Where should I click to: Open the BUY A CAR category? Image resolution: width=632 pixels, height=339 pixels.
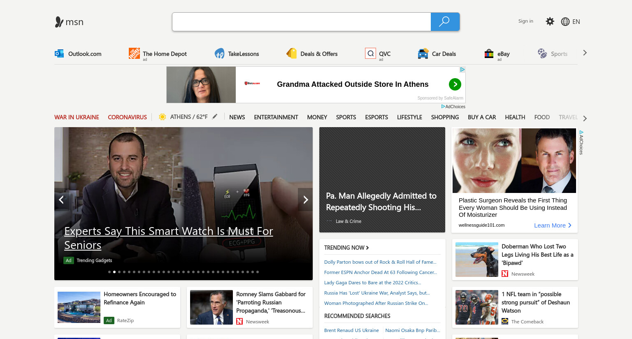[x=482, y=117]
